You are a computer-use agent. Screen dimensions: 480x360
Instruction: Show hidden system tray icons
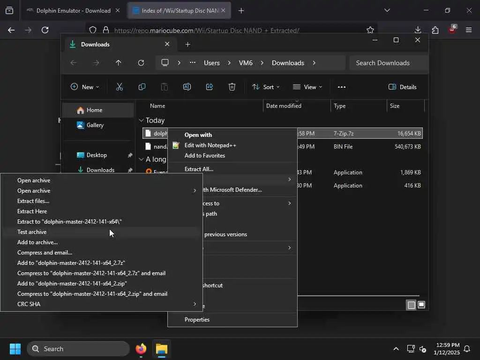pos(396,349)
